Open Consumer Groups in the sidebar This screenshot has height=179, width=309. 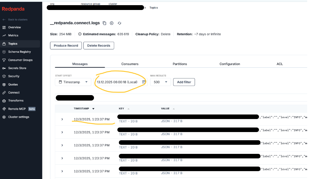20,60
